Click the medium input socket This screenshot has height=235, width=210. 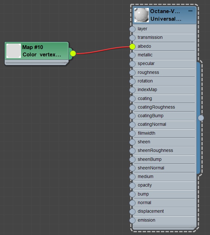pos(132,177)
